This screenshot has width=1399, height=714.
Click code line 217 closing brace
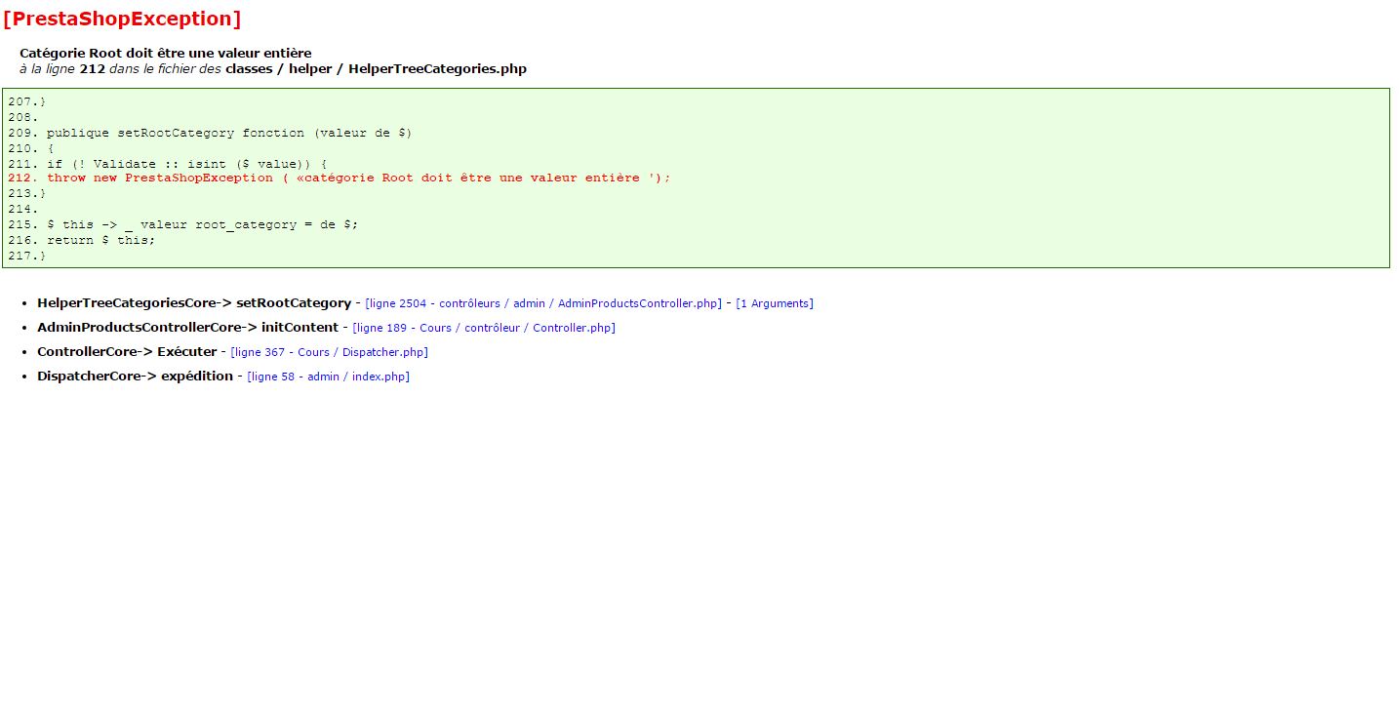pyautogui.click(x=27, y=256)
